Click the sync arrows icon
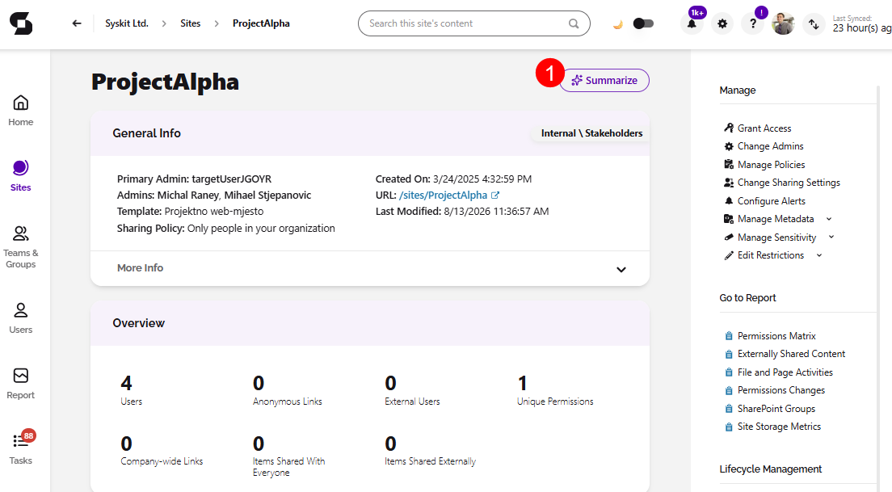The width and height of the screenshot is (892, 492). point(814,24)
